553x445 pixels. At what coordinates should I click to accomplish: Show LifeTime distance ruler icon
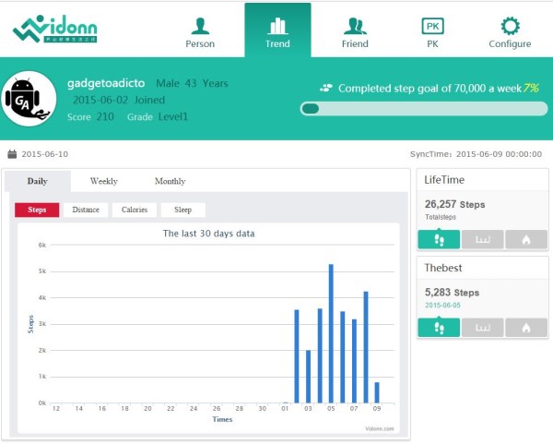(482, 240)
